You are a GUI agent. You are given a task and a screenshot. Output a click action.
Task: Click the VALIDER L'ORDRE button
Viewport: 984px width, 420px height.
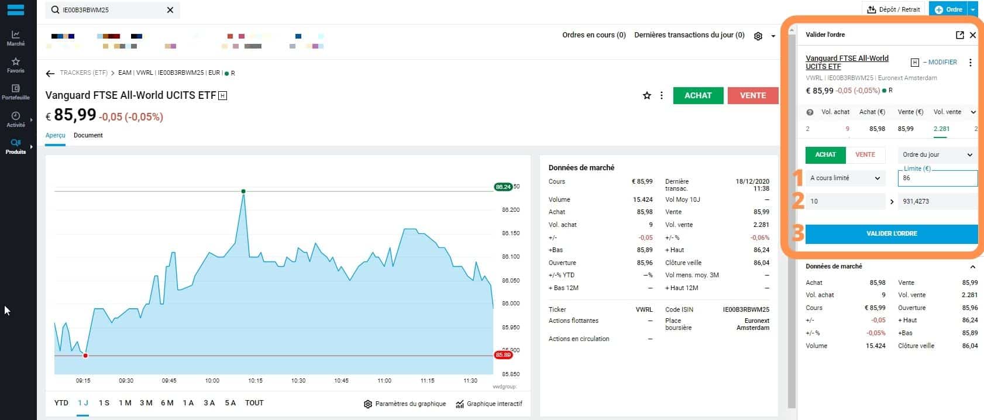(891, 233)
